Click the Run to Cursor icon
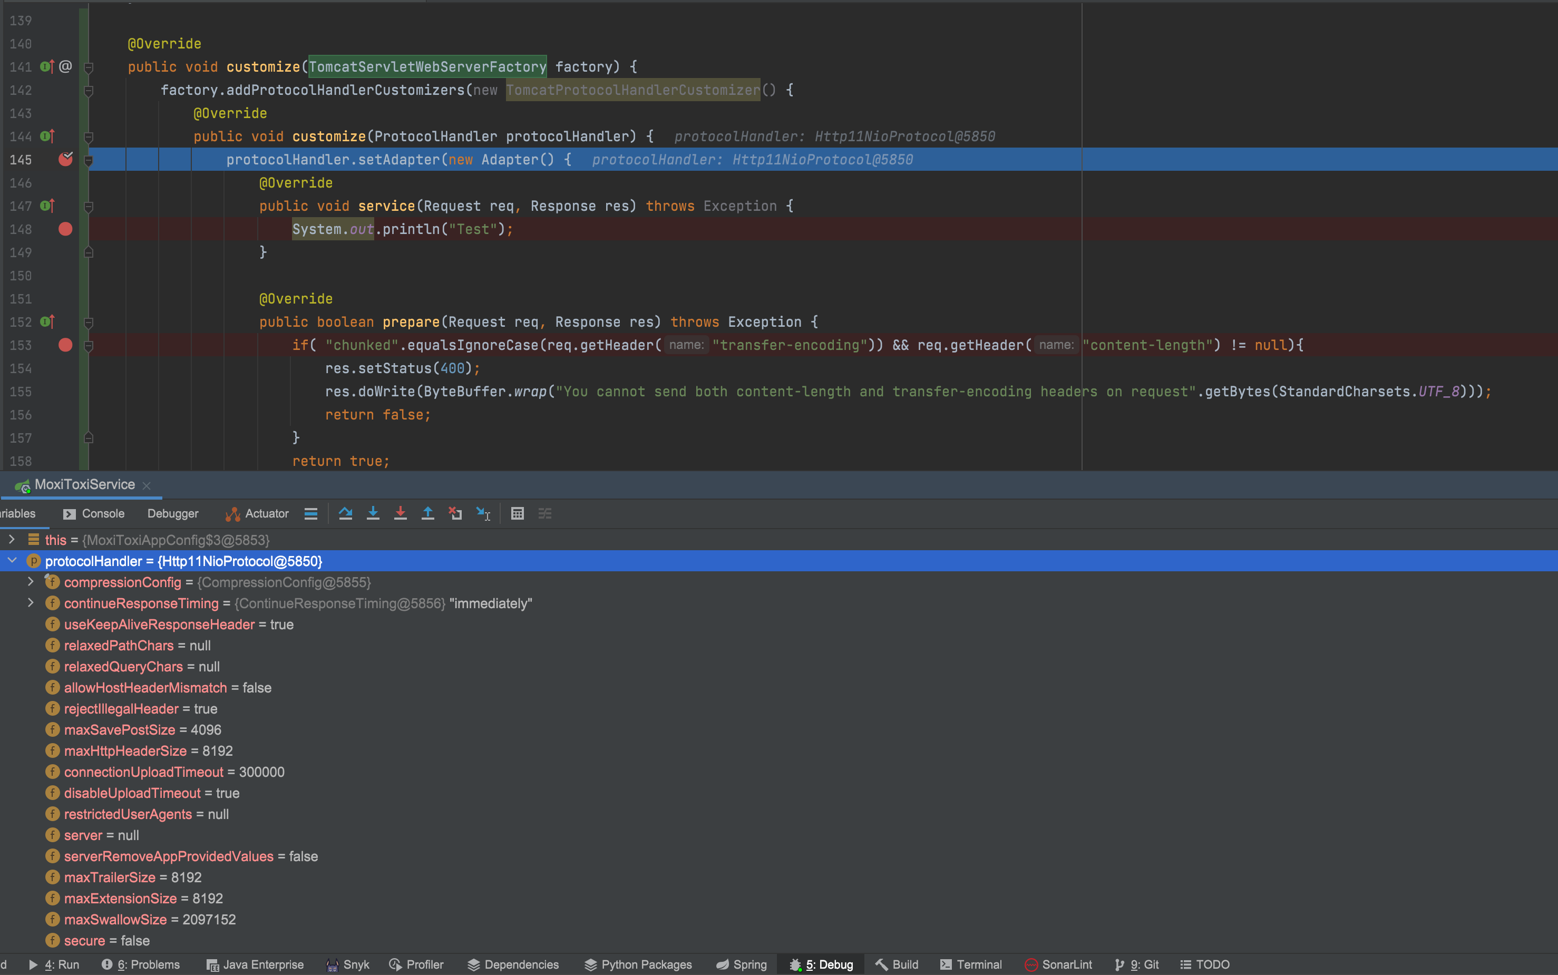Image resolution: width=1558 pixels, height=975 pixels. [483, 513]
